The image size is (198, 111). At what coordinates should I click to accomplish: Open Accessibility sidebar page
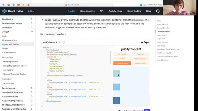9,83
